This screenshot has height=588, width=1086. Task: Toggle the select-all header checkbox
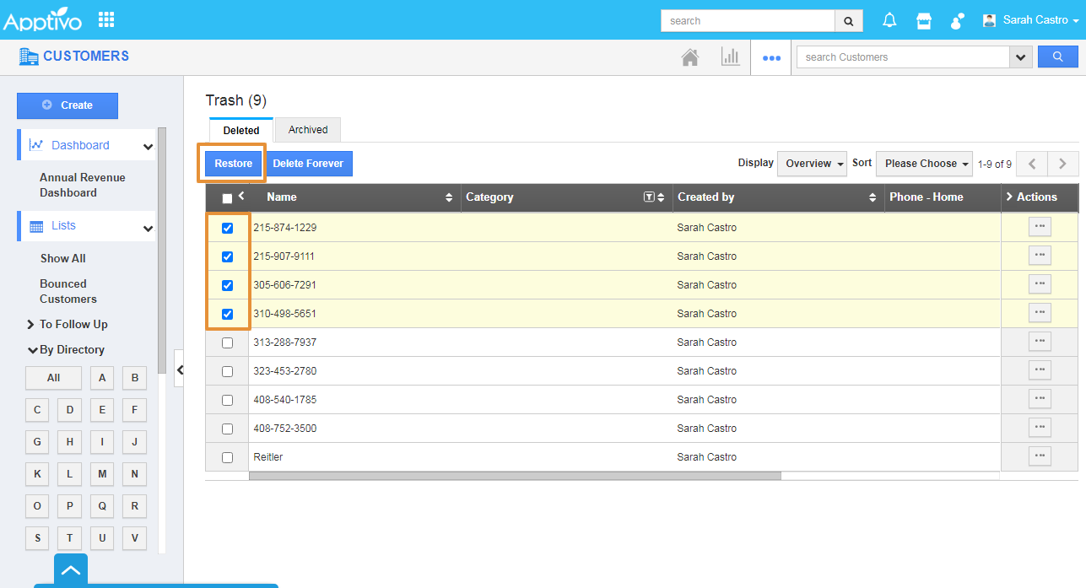(227, 198)
